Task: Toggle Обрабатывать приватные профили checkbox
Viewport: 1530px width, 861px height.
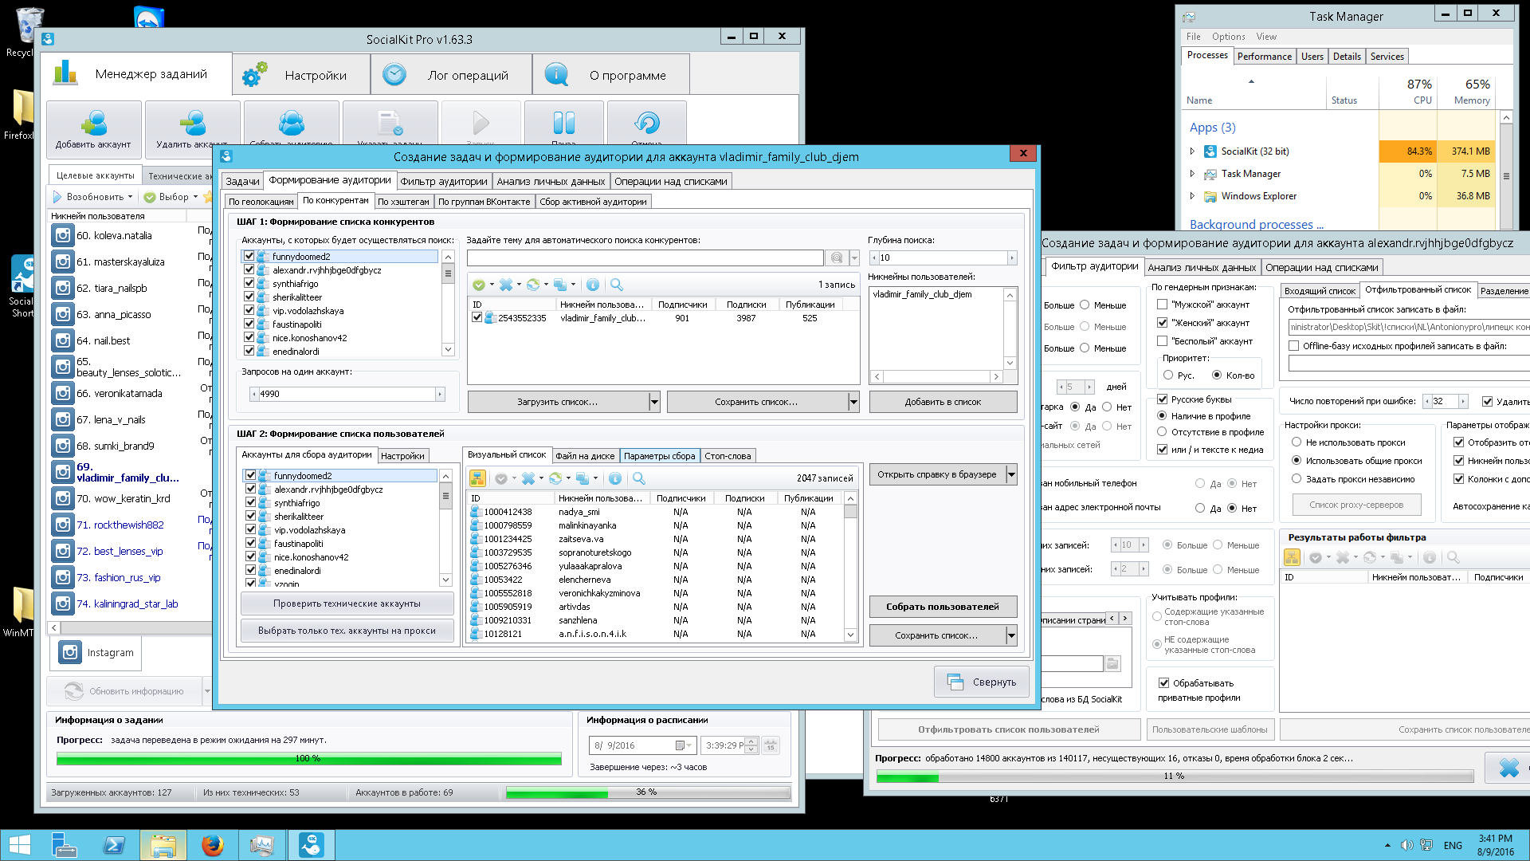Action: 1164,683
